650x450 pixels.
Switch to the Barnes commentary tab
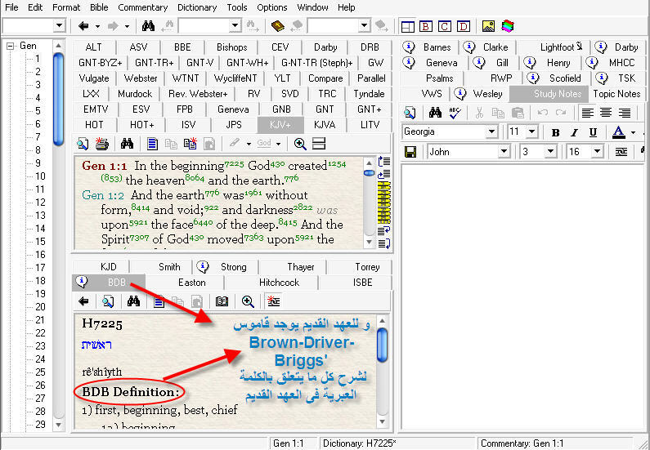click(x=430, y=47)
